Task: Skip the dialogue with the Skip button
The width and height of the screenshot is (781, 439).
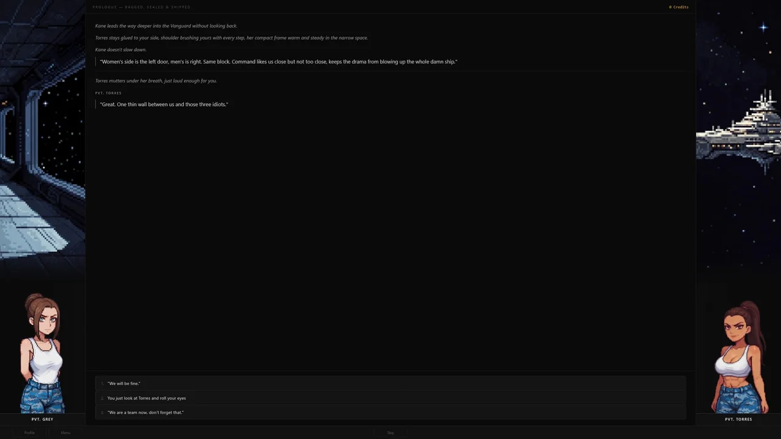Action: pos(390,433)
